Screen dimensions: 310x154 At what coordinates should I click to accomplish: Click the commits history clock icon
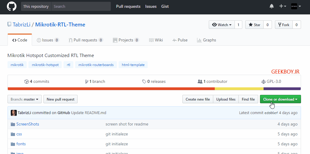tap(26, 82)
